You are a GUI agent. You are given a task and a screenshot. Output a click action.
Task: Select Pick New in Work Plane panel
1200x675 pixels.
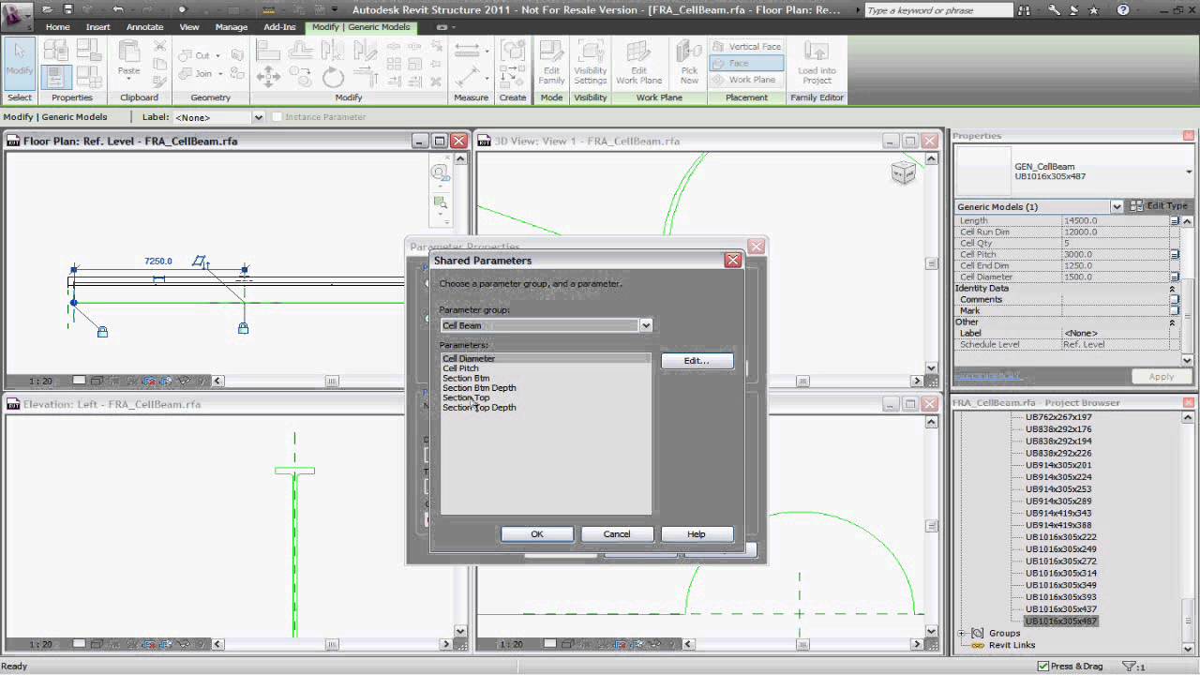[689, 62]
